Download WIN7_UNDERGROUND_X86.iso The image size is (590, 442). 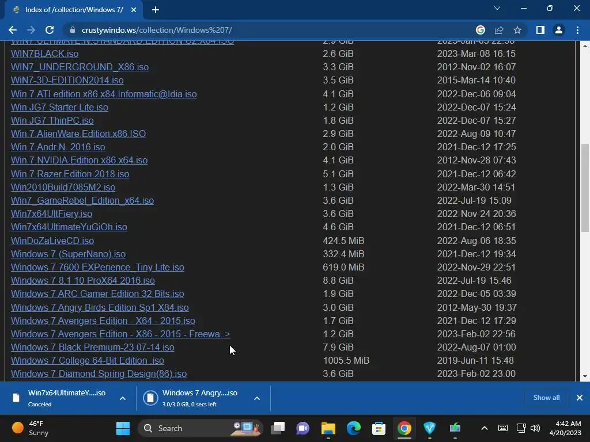[80, 67]
